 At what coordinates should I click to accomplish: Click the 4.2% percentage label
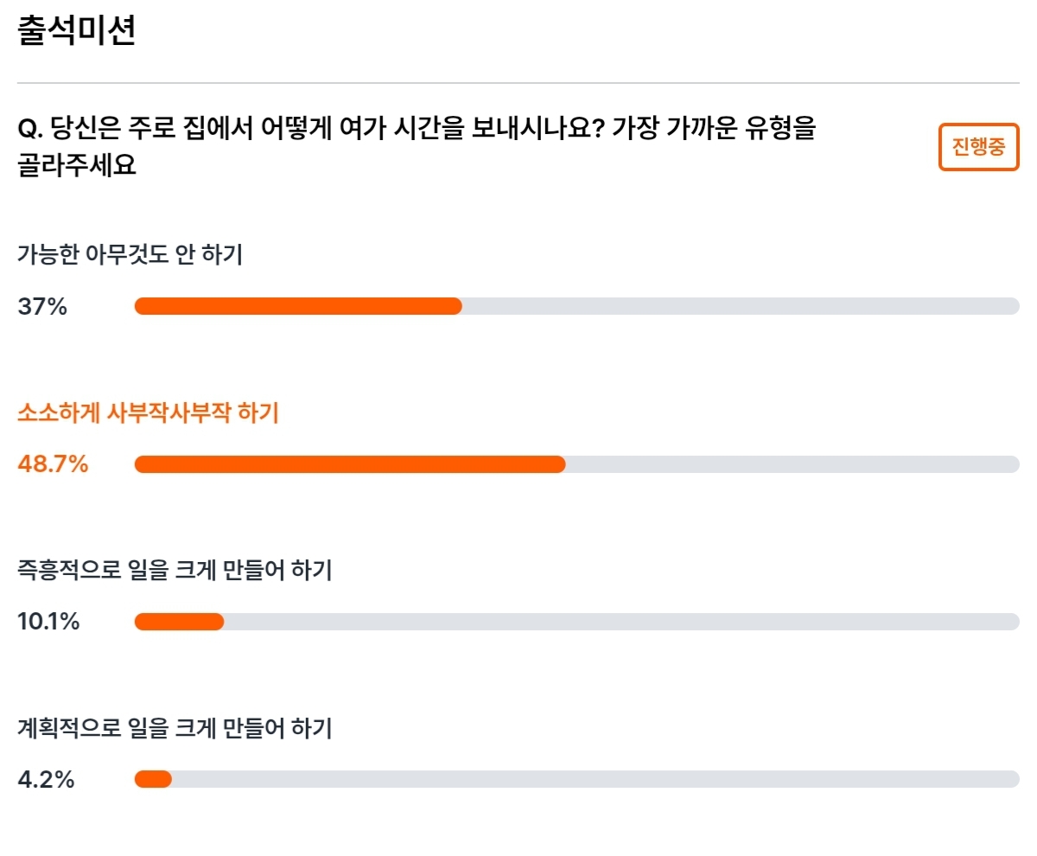46,780
